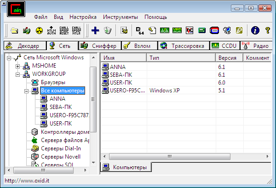Open the Инструменты menu
Screen dimensions: 276x188
[121, 17]
